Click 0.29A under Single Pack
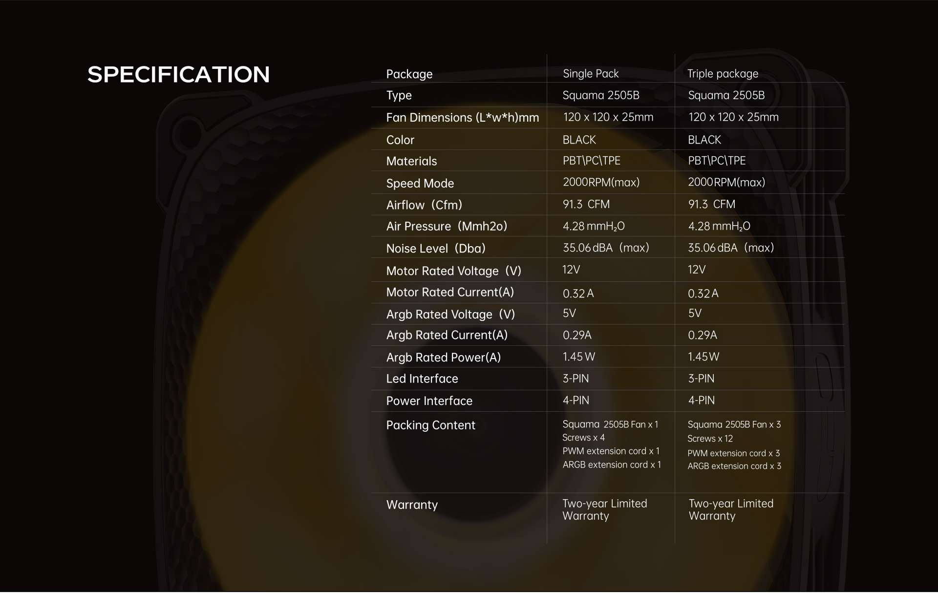 (577, 335)
